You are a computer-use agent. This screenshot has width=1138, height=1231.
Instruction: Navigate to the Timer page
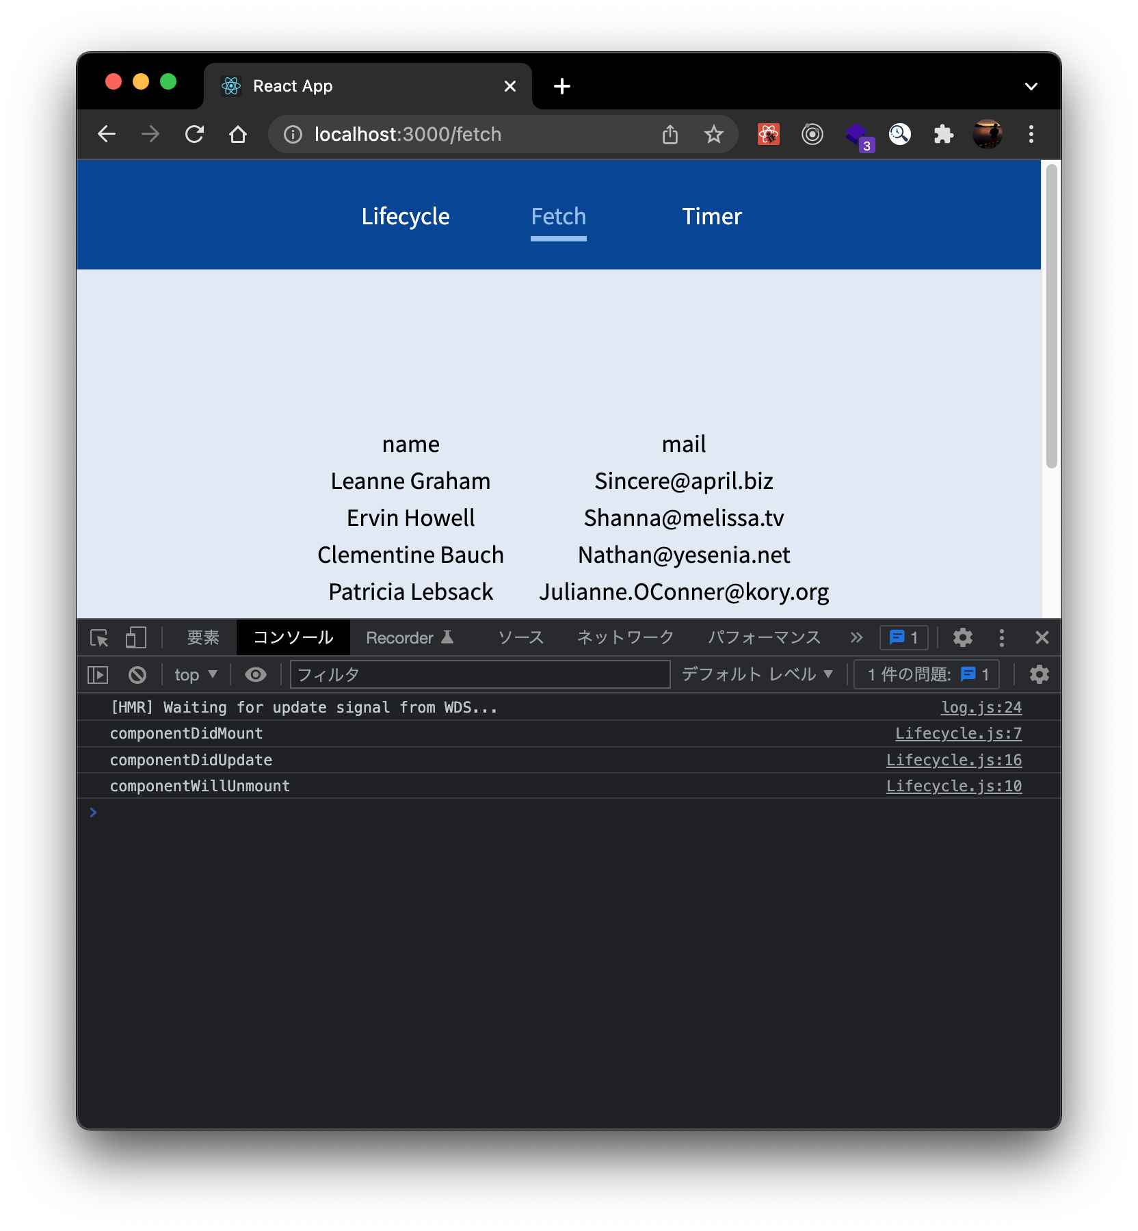pyautogui.click(x=711, y=217)
